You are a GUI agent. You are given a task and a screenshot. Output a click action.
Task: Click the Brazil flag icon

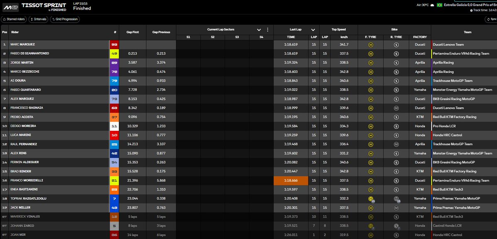(439, 5)
